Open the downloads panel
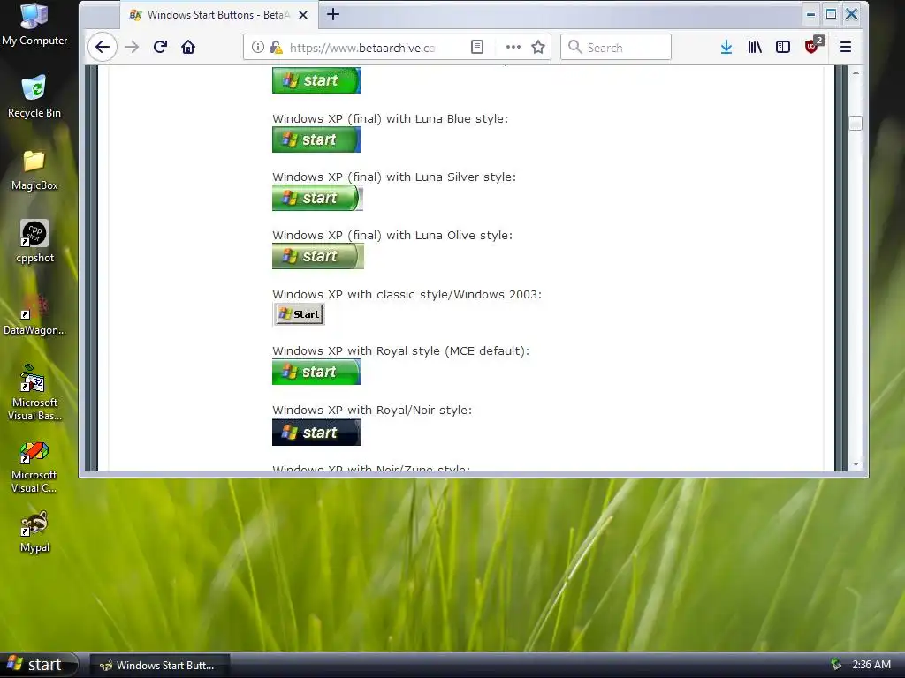905x678 pixels. coord(726,47)
